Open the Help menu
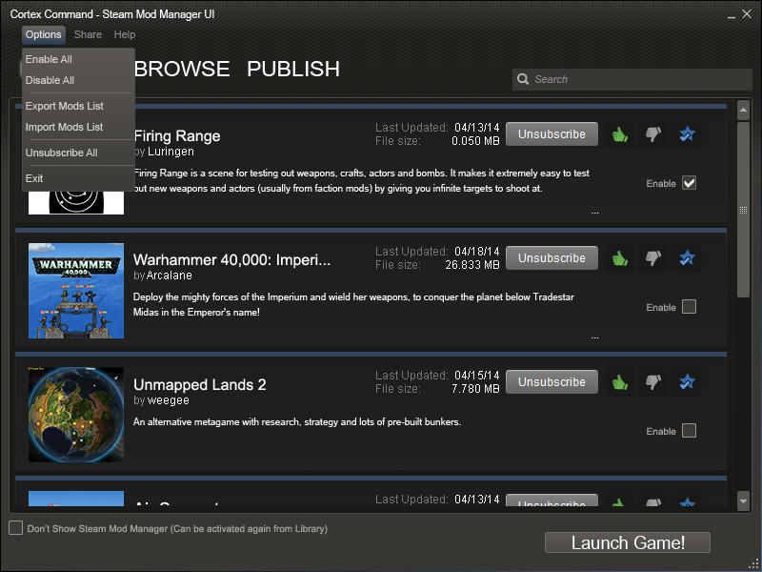The width and height of the screenshot is (762, 572). point(125,34)
